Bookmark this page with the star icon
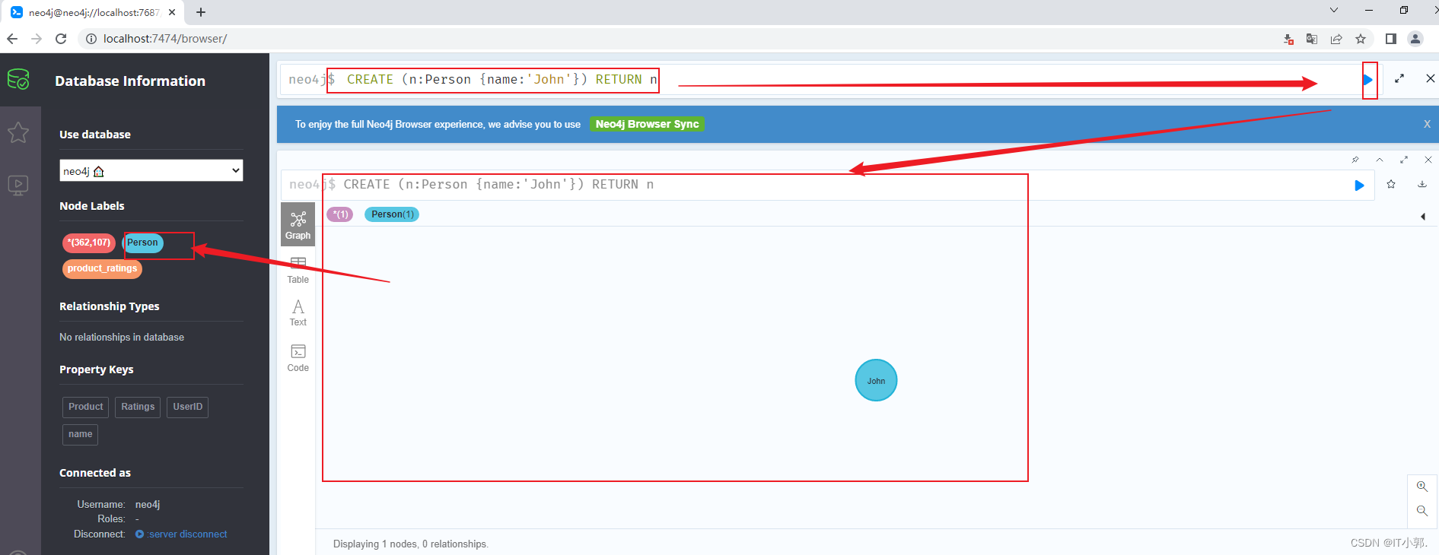Viewport: 1439px width, 555px height. point(1361,39)
